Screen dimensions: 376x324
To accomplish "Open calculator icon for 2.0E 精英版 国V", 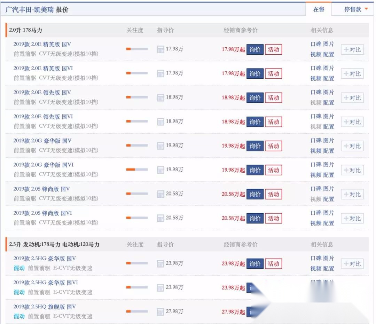I will (160, 49).
